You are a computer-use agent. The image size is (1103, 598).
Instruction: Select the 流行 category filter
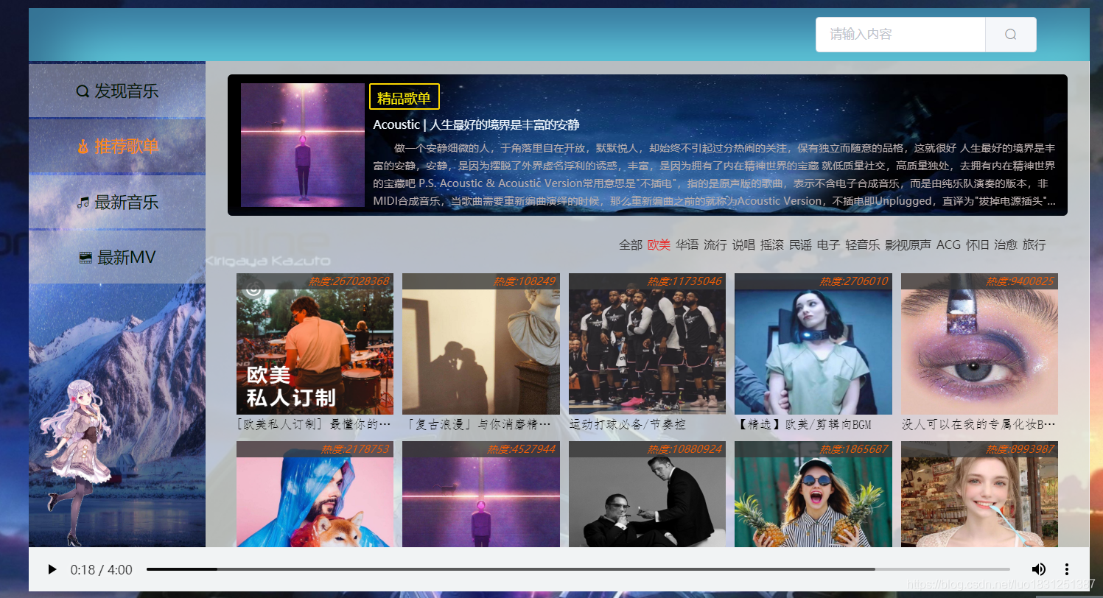715,245
